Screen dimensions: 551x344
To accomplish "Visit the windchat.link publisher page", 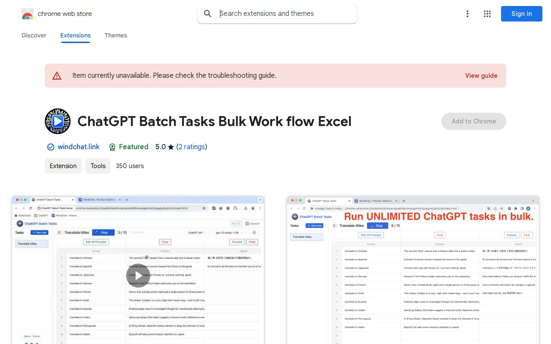I will 78,147.
